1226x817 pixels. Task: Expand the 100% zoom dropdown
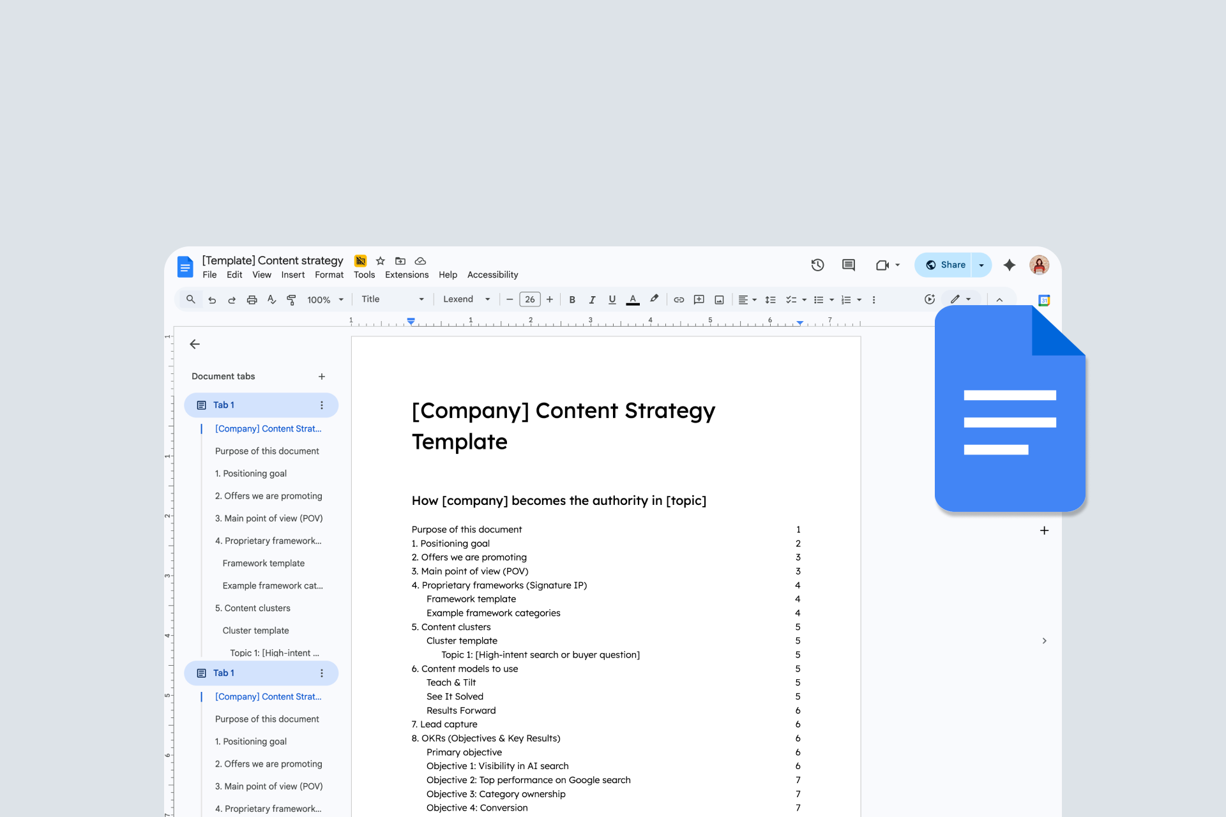point(325,299)
